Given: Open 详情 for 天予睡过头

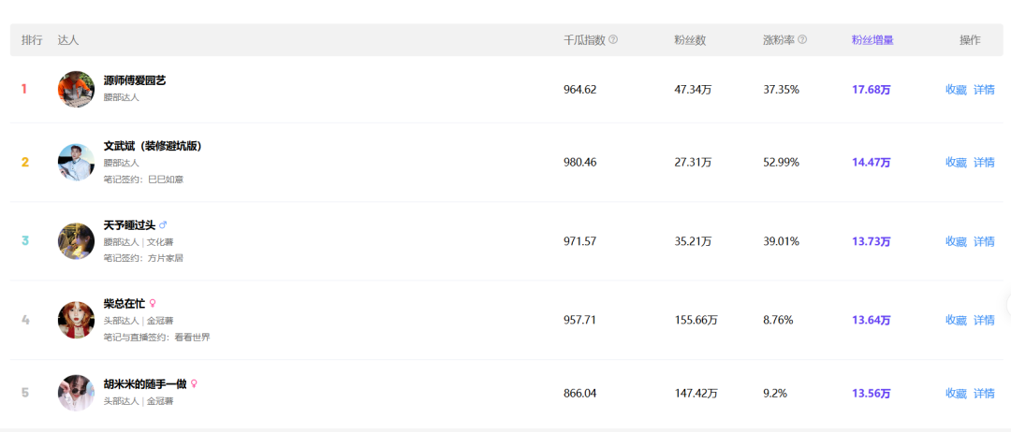Looking at the screenshot, I should (x=984, y=241).
